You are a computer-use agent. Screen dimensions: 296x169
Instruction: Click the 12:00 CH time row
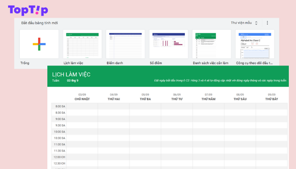[x=59, y=157]
